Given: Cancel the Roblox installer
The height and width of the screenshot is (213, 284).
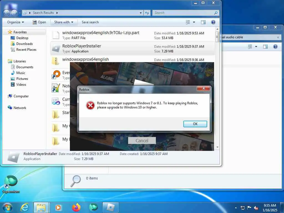Looking at the screenshot, I should point(142,141).
